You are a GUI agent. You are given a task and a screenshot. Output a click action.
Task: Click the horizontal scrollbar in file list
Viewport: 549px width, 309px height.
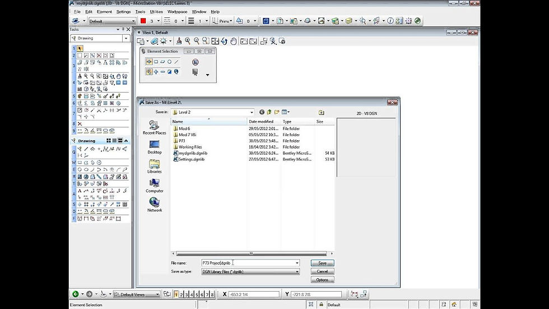252,253
